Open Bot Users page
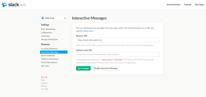 [x=45, y=66]
